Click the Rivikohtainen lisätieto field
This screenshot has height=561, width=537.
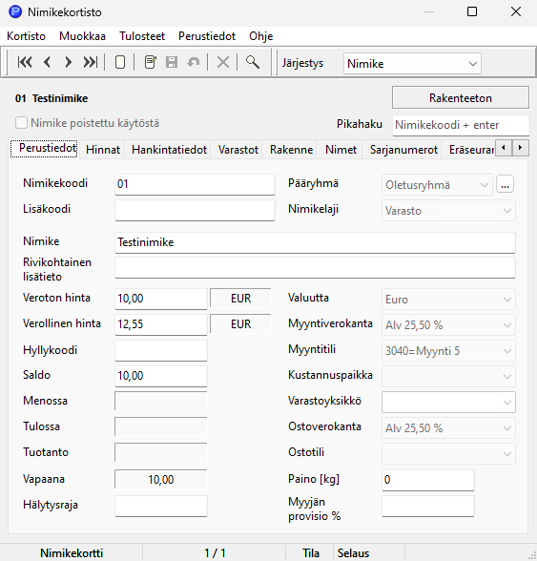click(x=315, y=267)
